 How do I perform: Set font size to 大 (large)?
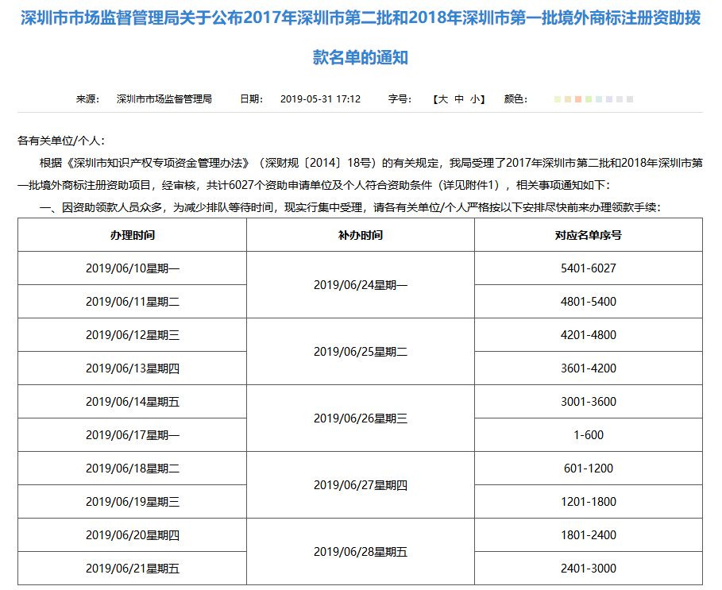(x=443, y=99)
